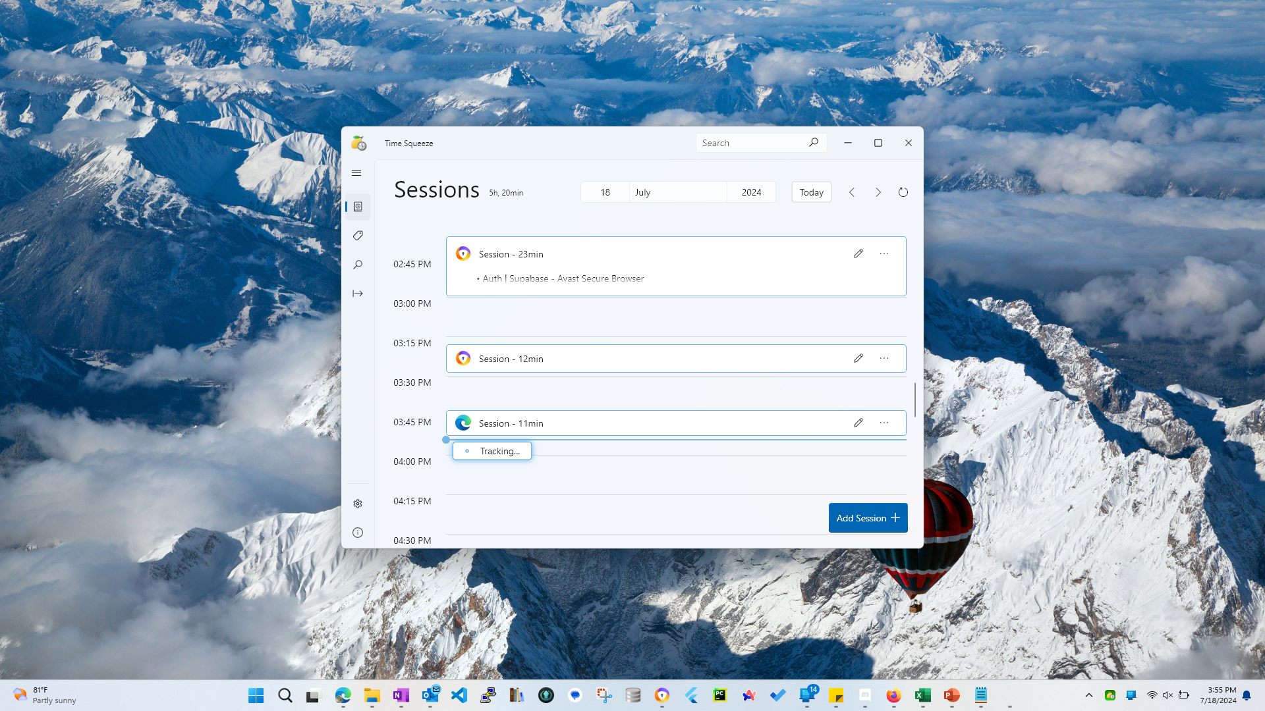The height and width of the screenshot is (711, 1265).
Task: Click the Today button
Action: pos(811,192)
